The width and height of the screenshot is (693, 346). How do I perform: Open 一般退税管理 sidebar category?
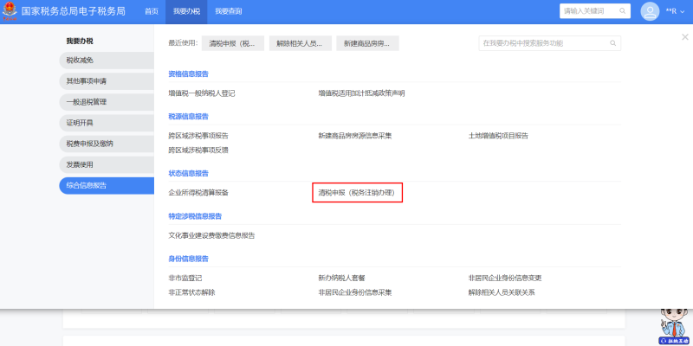[100, 102]
